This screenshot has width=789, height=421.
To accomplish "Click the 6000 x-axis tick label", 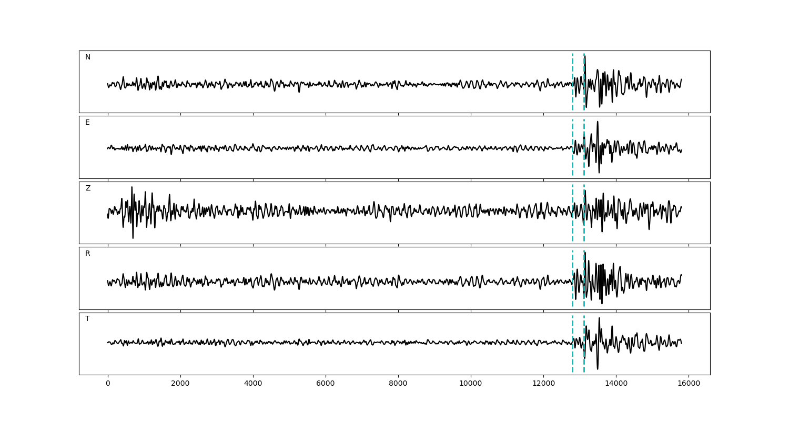I will point(326,384).
